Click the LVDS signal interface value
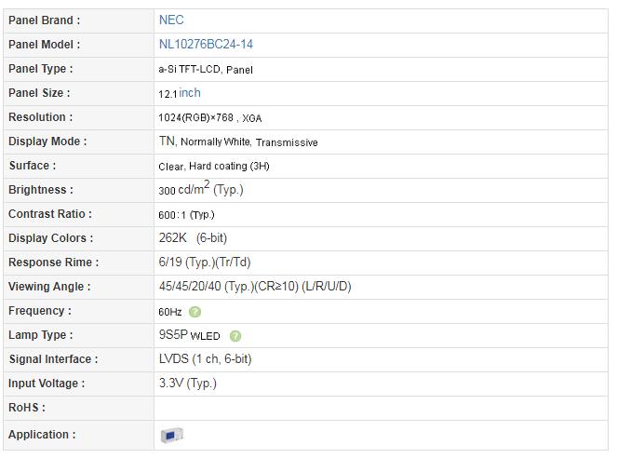617x458 pixels. 205,358
